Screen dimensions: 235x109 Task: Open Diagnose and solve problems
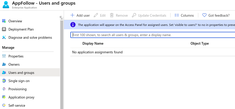[x=30, y=38]
